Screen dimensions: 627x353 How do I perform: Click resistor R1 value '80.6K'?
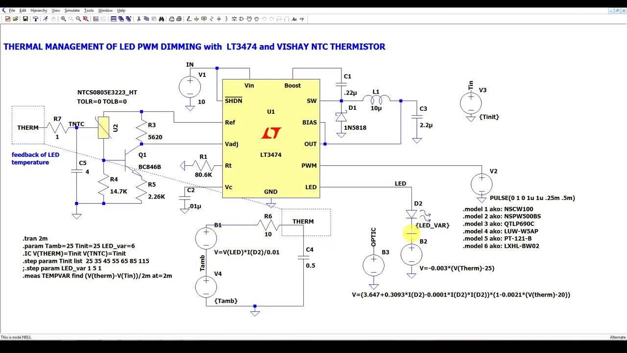(x=203, y=175)
